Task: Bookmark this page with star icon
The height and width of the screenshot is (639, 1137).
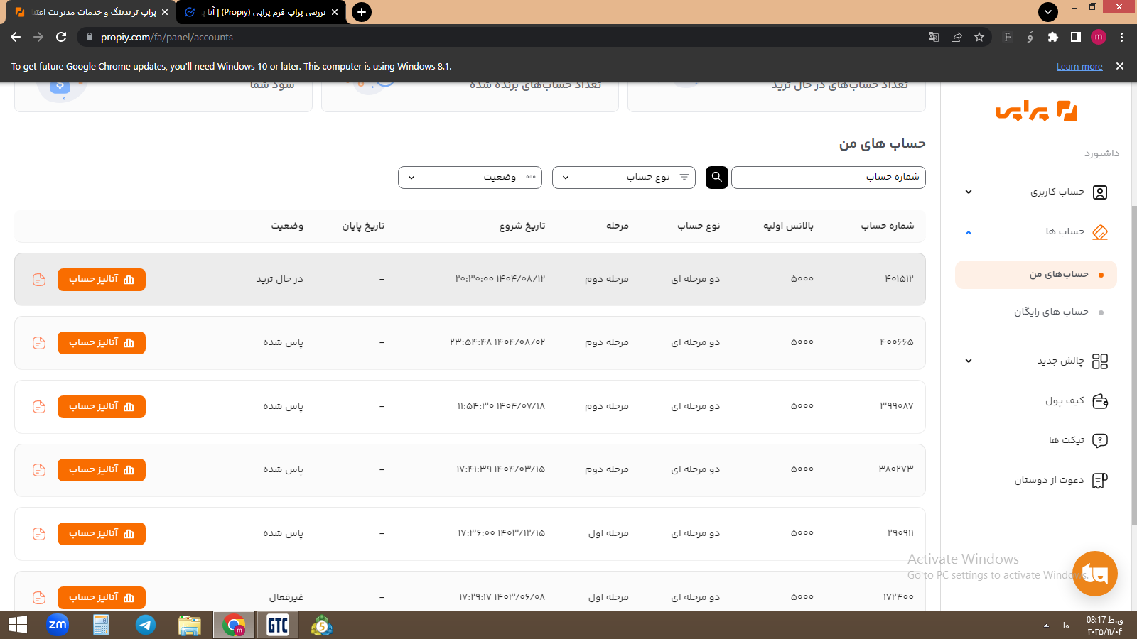Action: 979,37
